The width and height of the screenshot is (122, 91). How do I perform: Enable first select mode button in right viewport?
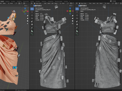point(79,6)
